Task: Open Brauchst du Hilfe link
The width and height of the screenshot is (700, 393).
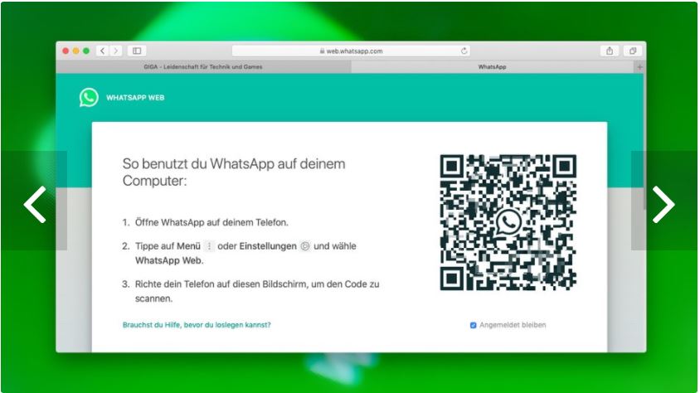Action: (x=197, y=325)
